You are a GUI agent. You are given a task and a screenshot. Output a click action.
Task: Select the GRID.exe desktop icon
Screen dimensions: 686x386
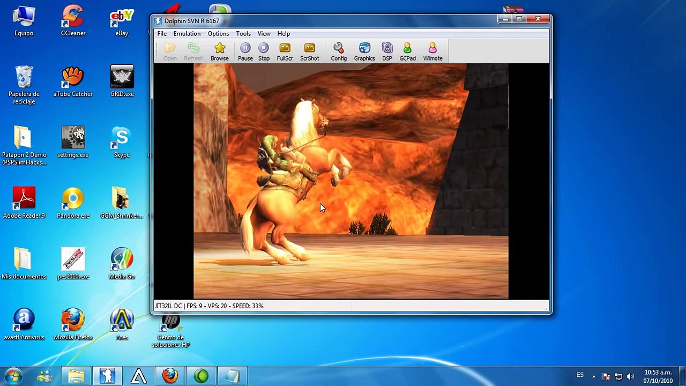pyautogui.click(x=122, y=81)
